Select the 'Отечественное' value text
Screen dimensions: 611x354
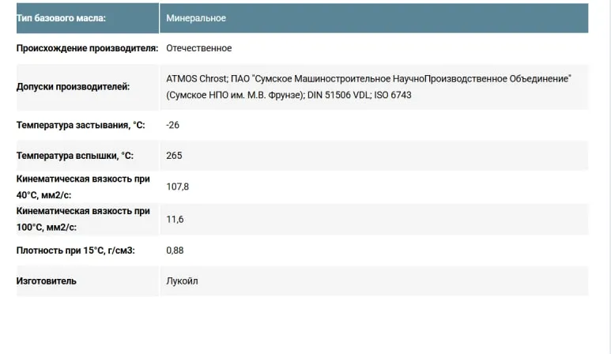pos(198,48)
